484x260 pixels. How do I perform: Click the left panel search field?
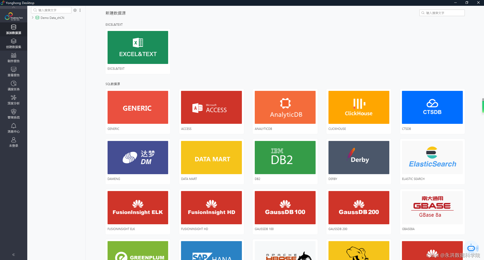click(51, 10)
